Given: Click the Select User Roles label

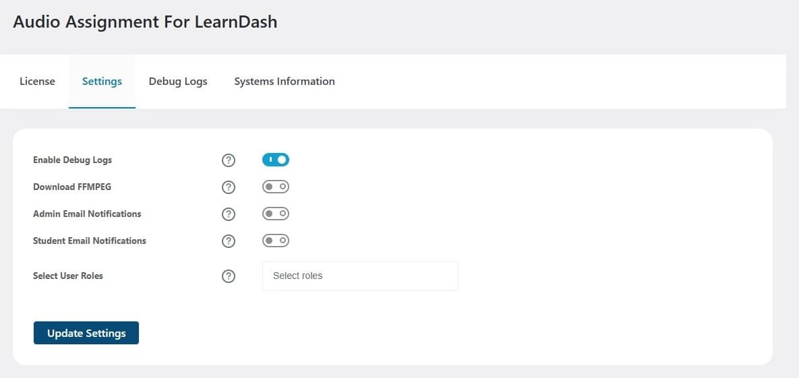Looking at the screenshot, I should (68, 276).
